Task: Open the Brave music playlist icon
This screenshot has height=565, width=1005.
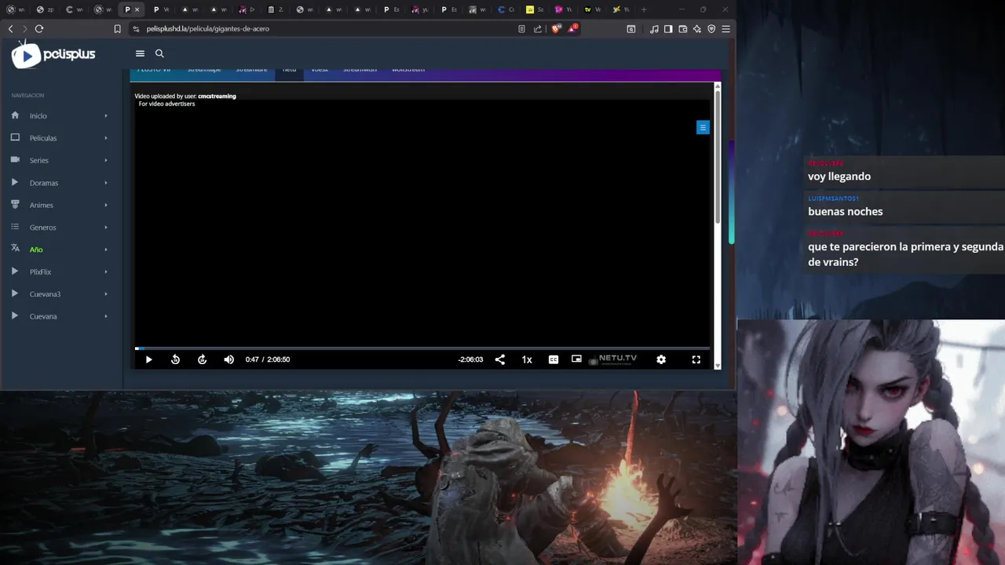Action: click(x=654, y=29)
